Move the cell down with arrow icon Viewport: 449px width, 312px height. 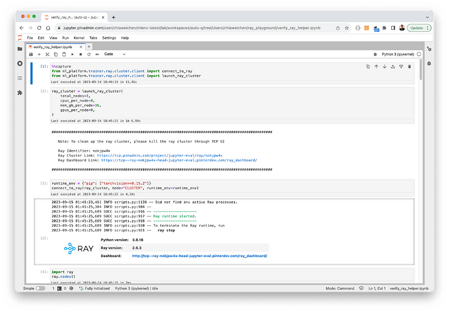pos(384,67)
